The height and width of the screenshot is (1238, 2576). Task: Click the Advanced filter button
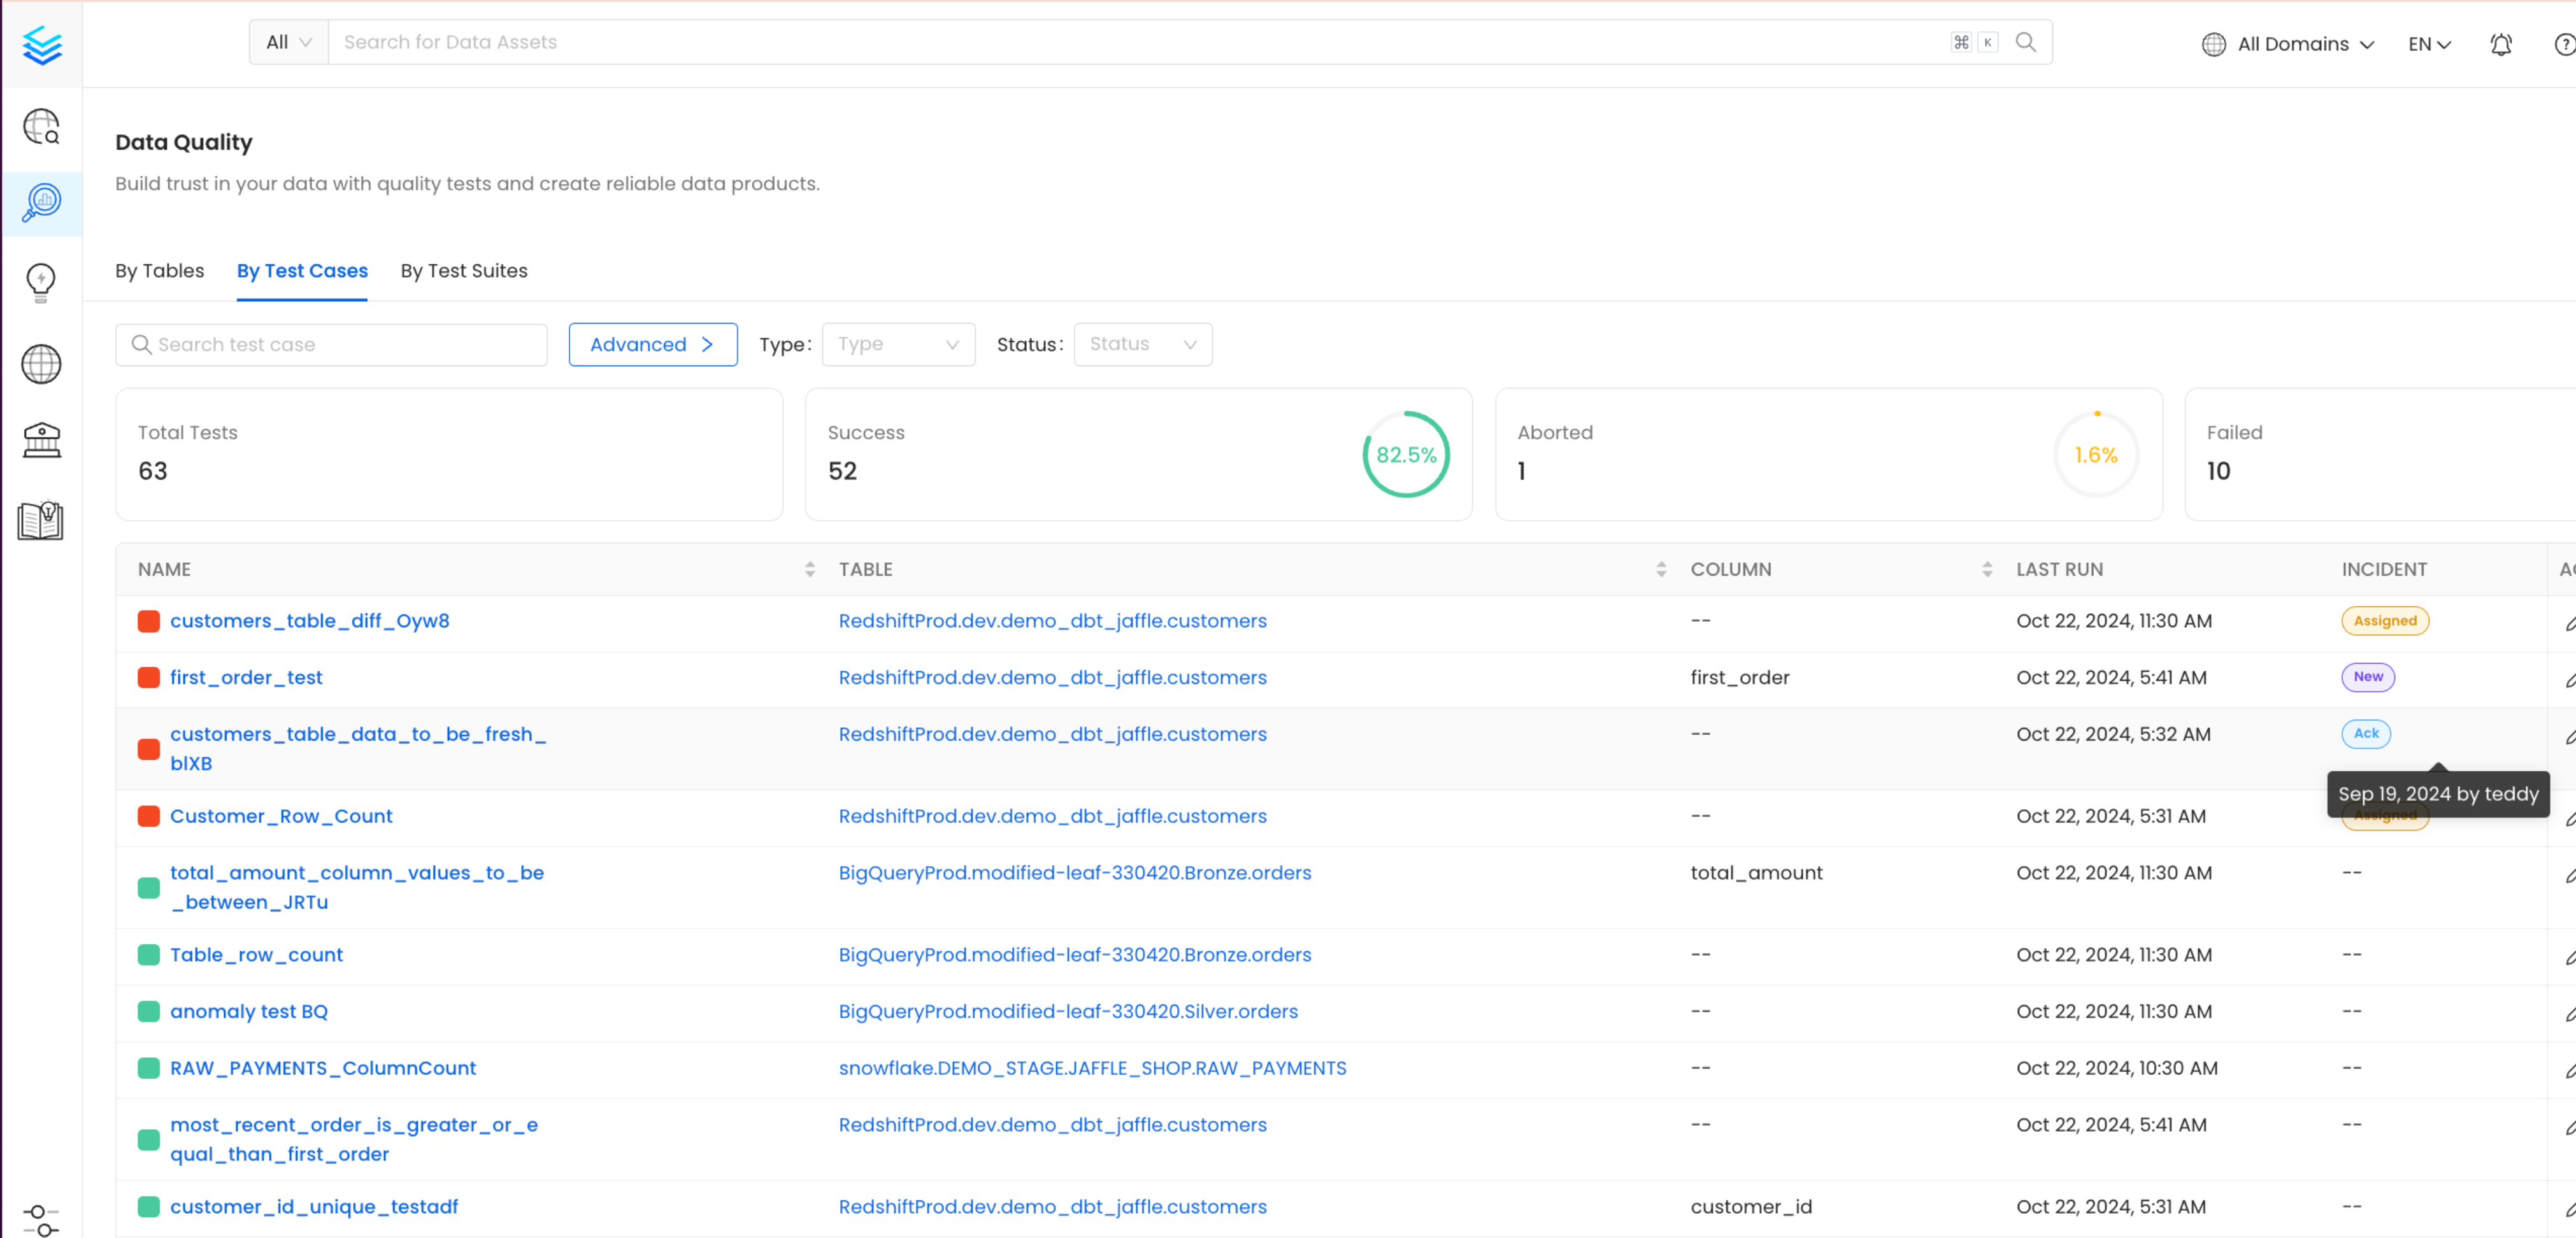(x=652, y=344)
